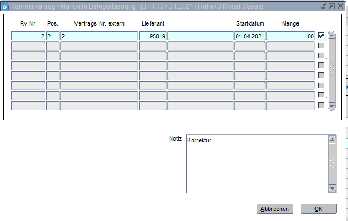Minimize the Rahmenvertrag window
Screen dimensions: 348x221
tap(324, 5)
